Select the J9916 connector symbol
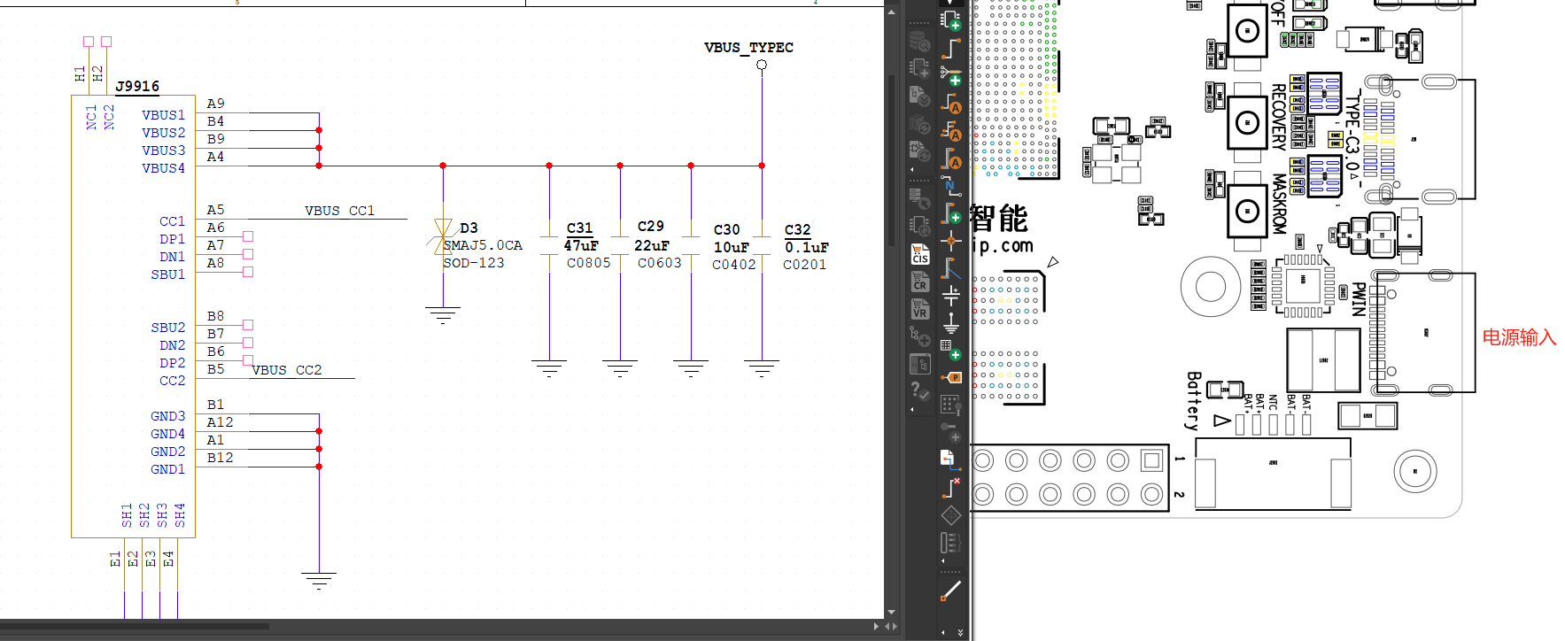 click(133, 310)
